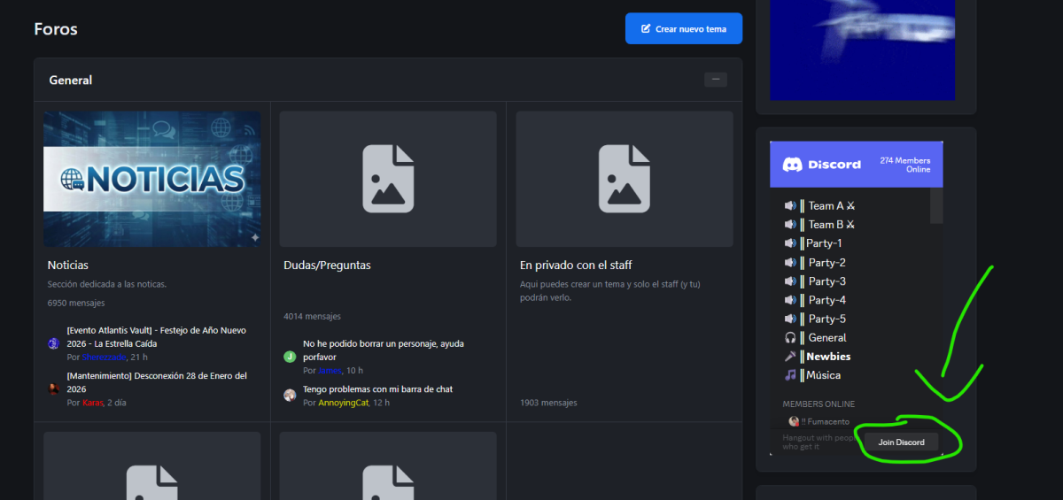Open the Noticias forum title link

coord(67,265)
